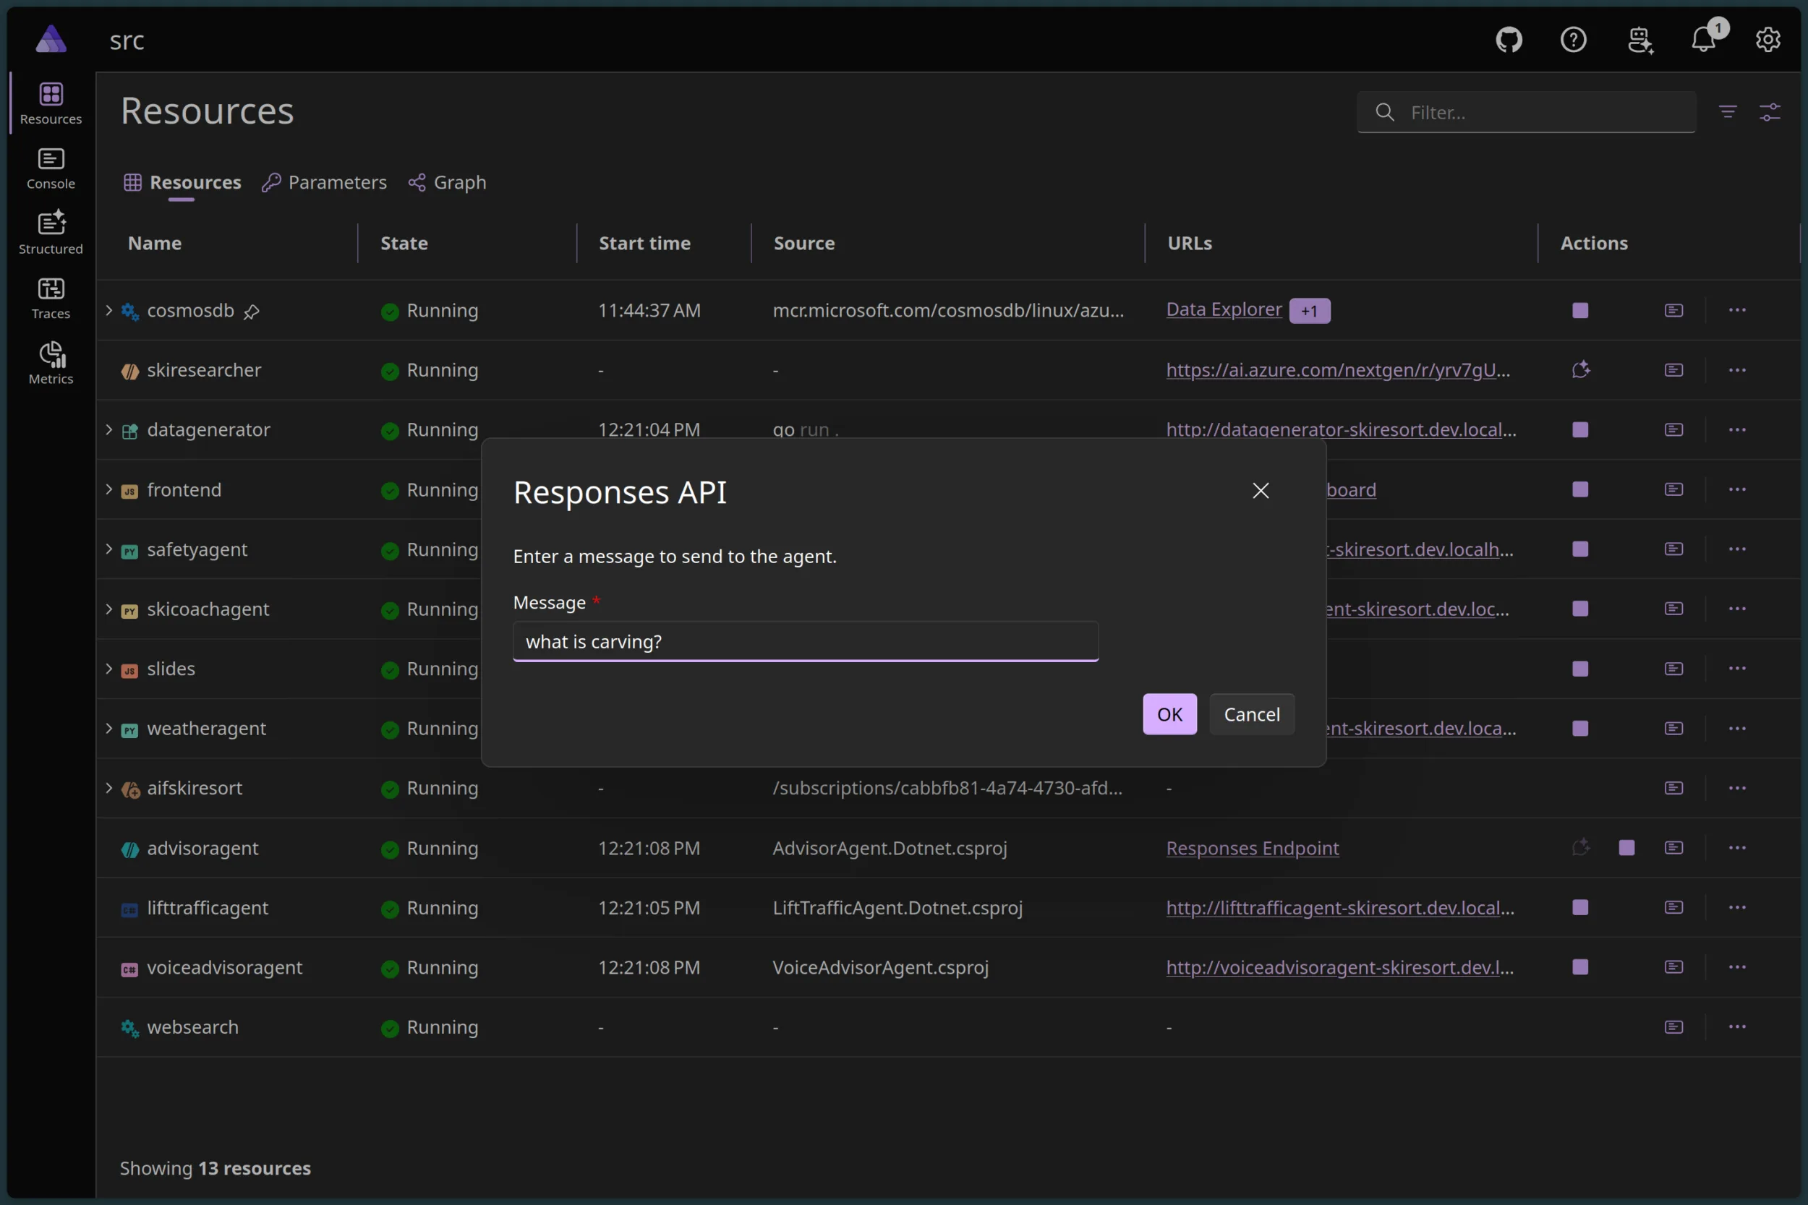Image resolution: width=1808 pixels, height=1205 pixels.
Task: Open console logs for websearch
Action: [x=1673, y=1027]
